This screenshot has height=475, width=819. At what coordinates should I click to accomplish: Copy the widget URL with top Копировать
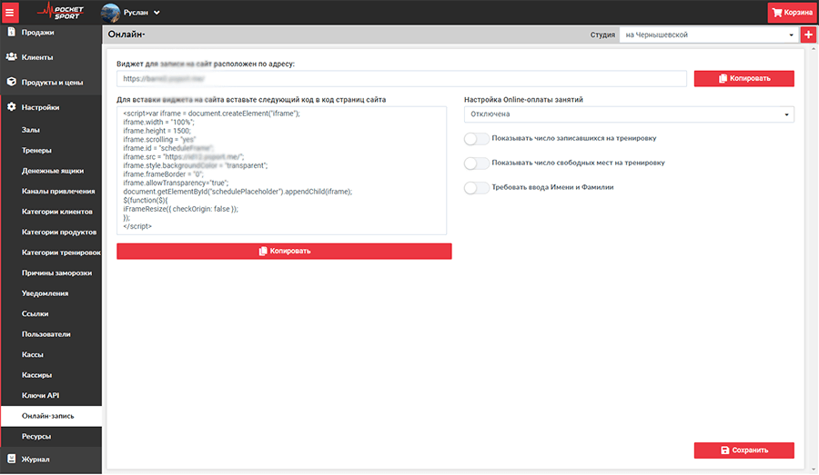[x=743, y=78]
